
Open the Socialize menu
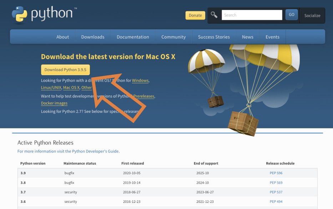click(x=312, y=15)
